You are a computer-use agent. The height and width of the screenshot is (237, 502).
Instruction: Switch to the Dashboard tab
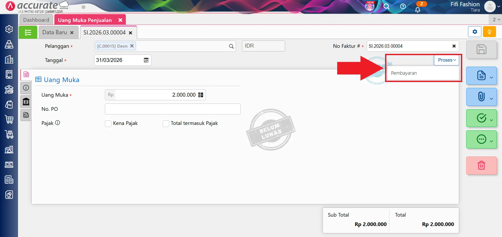point(36,20)
